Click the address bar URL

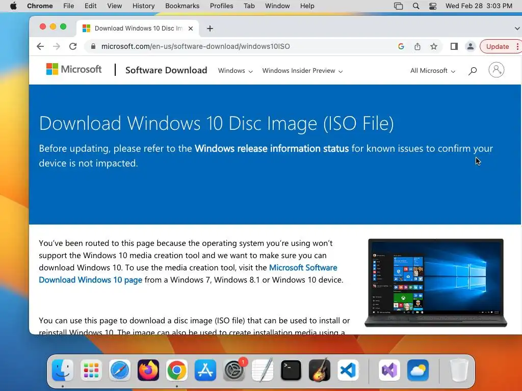tap(195, 46)
